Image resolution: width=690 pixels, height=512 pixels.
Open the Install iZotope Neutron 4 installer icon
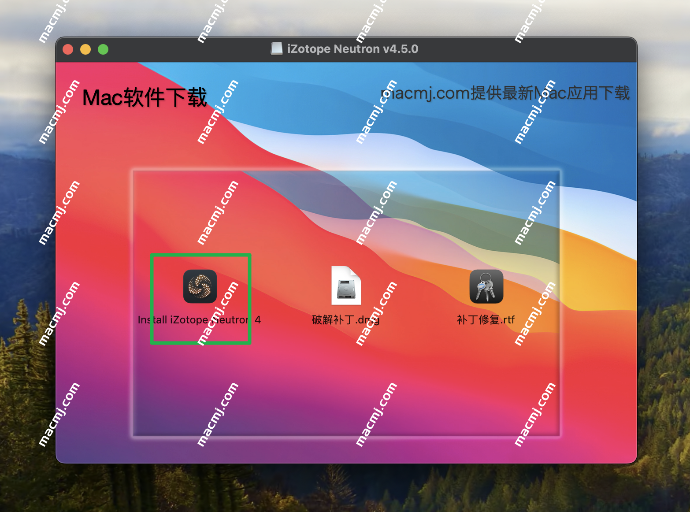click(200, 286)
